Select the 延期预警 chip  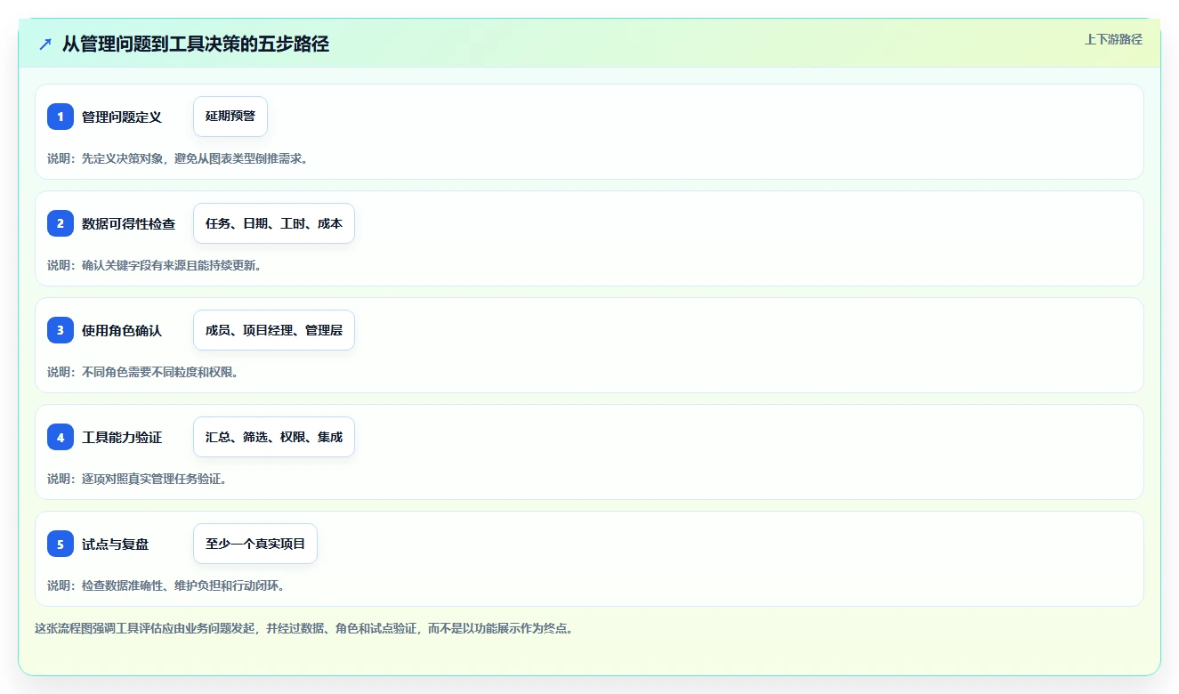click(x=230, y=117)
